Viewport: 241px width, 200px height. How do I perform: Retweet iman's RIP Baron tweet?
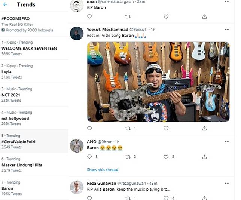tap(128, 16)
